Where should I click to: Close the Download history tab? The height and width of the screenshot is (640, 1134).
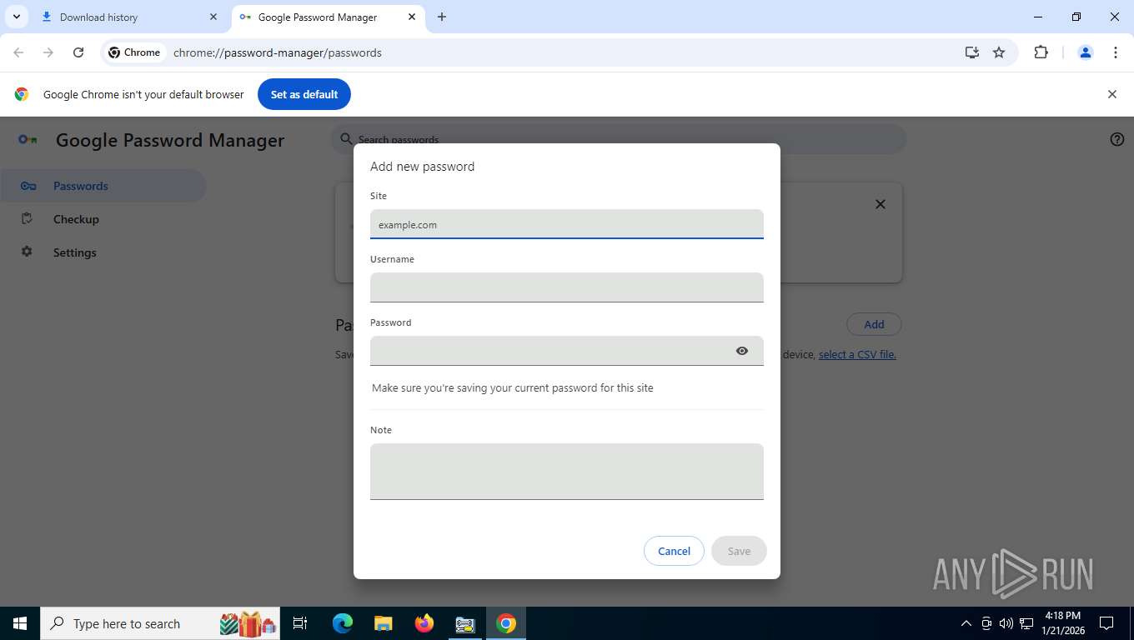[213, 17]
